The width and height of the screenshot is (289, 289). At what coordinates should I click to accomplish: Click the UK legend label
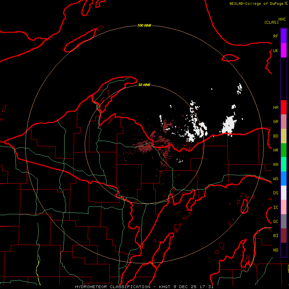(x=276, y=50)
